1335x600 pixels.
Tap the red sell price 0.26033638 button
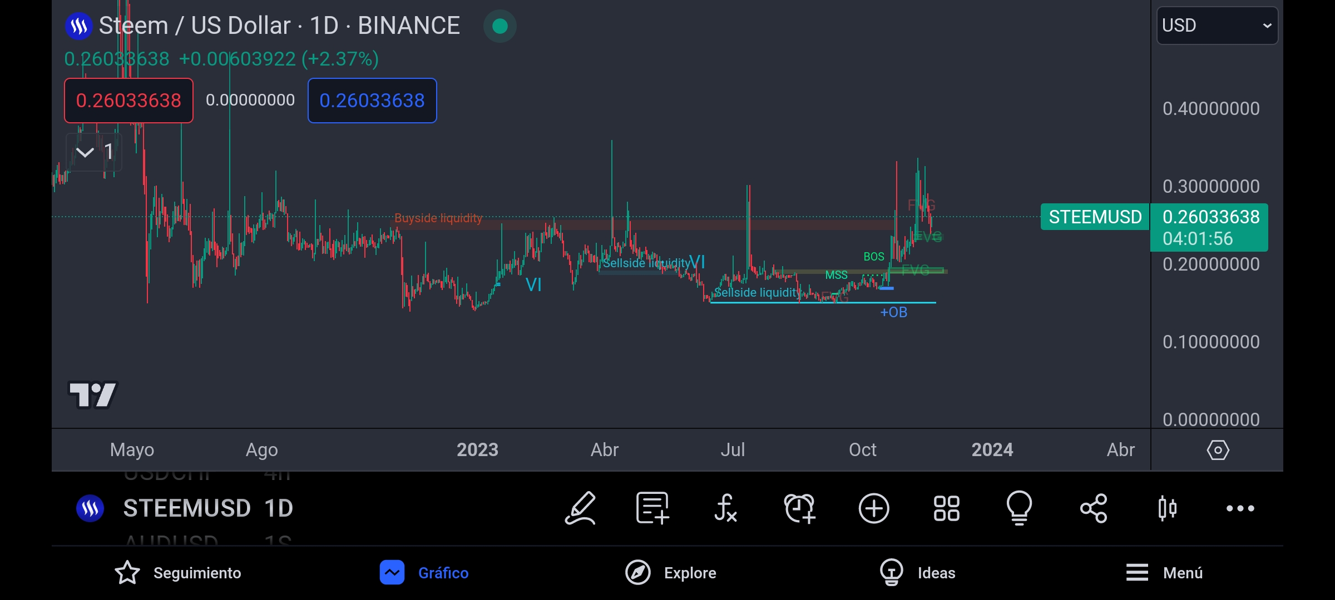pos(128,101)
